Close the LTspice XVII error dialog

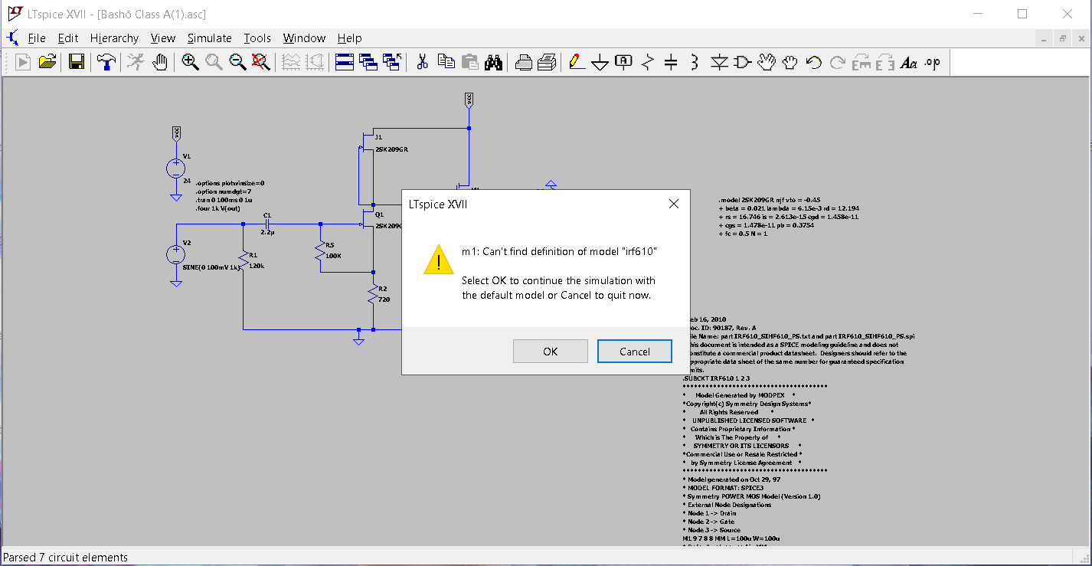tap(673, 204)
